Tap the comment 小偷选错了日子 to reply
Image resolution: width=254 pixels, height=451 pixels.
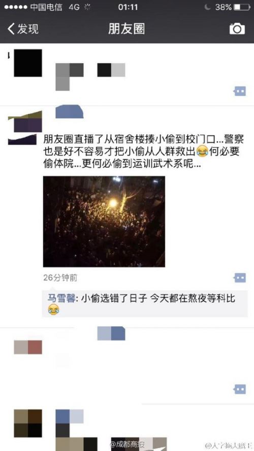coord(145,304)
